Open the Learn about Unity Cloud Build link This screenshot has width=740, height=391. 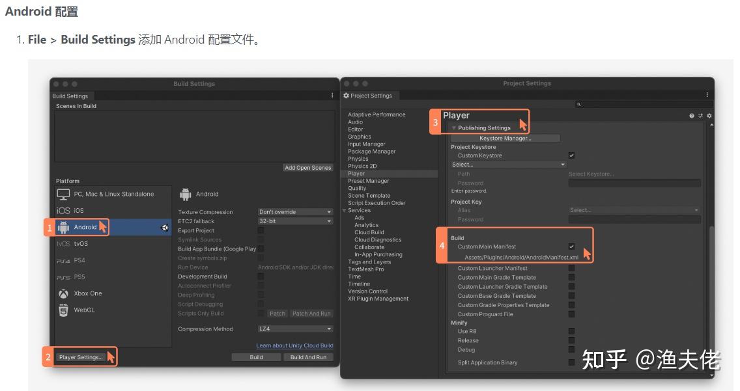[294, 345]
